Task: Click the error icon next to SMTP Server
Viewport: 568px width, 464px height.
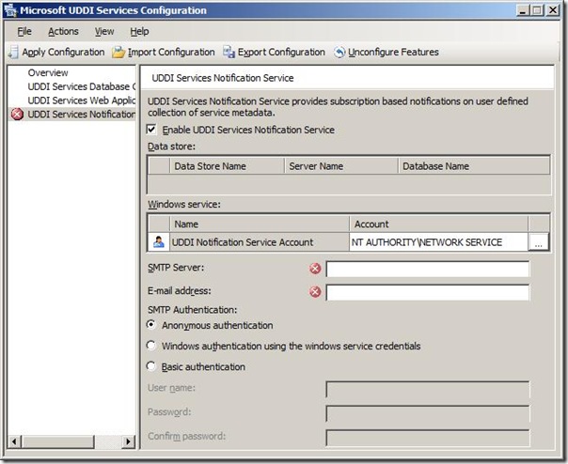Action: point(315,269)
